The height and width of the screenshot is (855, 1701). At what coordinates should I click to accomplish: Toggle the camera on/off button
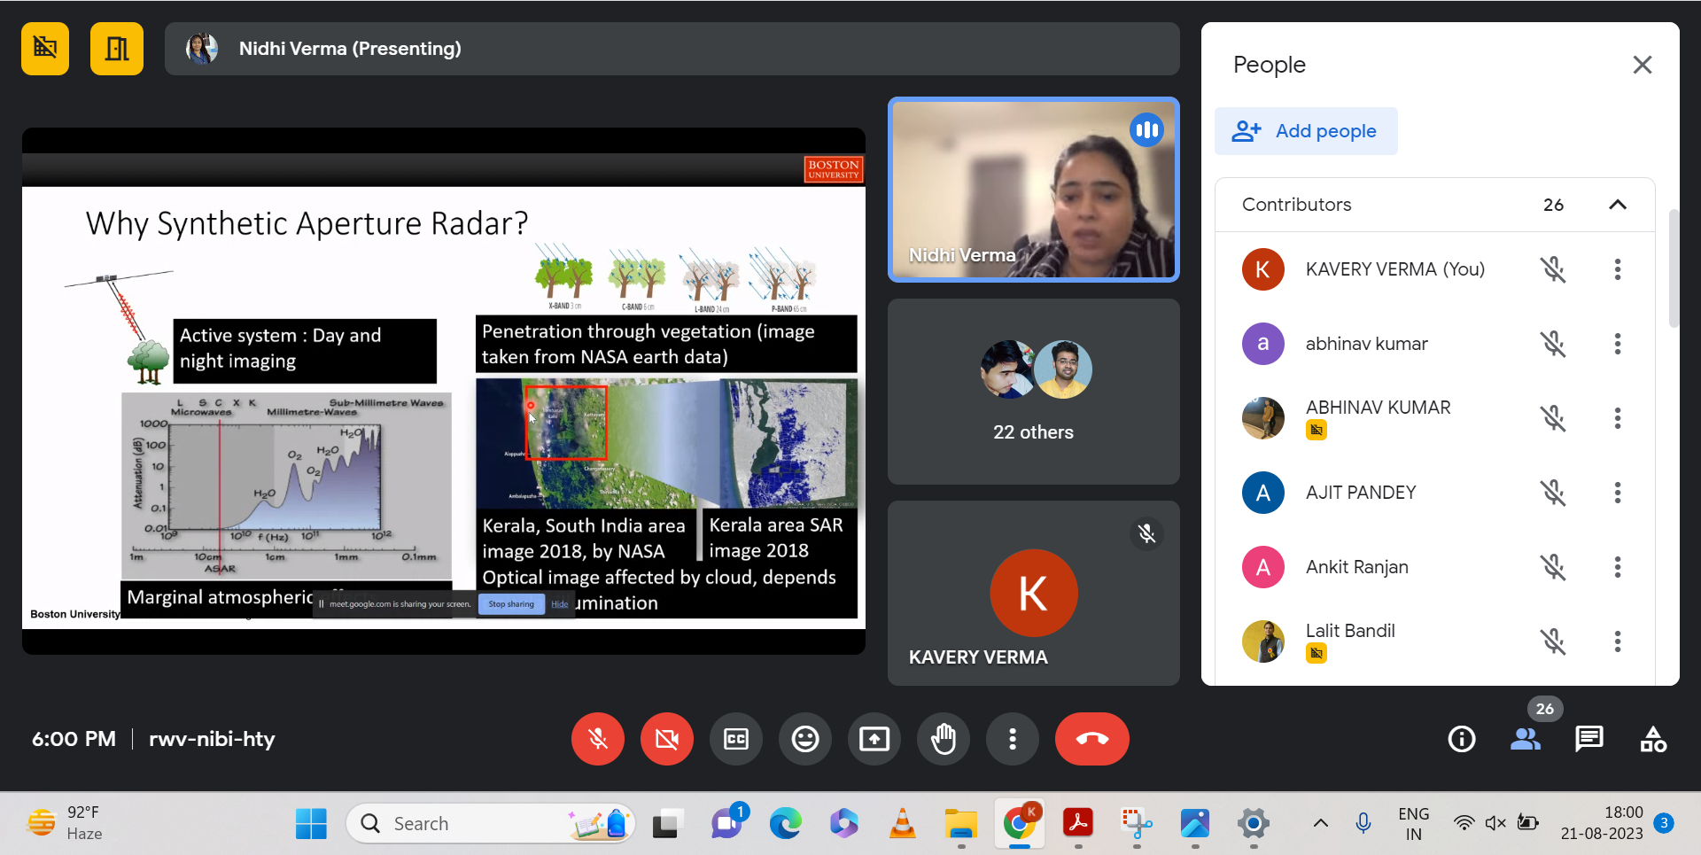click(666, 739)
